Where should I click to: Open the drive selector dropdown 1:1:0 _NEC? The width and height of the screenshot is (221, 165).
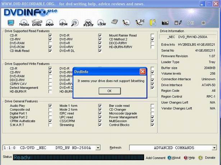point(52,148)
